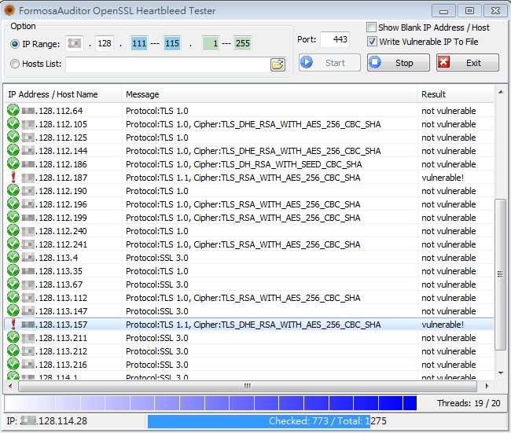Click green check icon for 128.112.64 row

13,111
